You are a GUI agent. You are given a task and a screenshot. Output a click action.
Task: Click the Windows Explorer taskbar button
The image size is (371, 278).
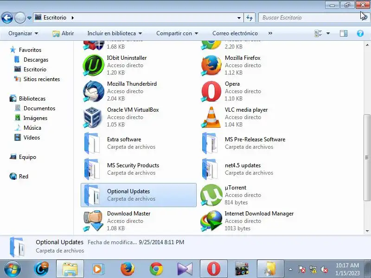tap(70, 269)
